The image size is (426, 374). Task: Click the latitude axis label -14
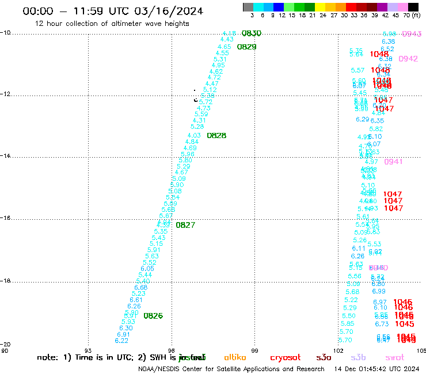point(5,155)
